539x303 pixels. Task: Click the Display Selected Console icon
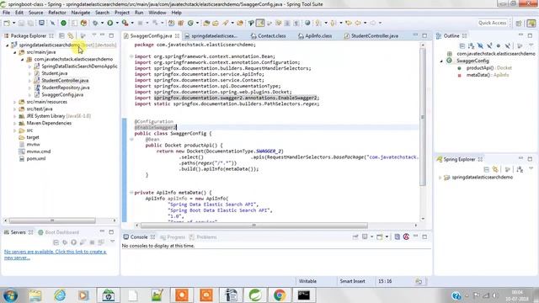click(365, 237)
